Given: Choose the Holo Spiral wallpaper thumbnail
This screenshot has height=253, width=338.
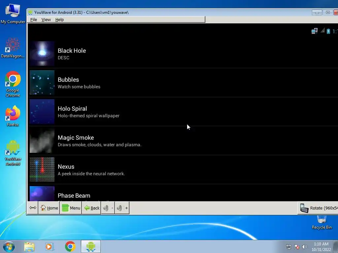Looking at the screenshot, I should click(42, 112).
